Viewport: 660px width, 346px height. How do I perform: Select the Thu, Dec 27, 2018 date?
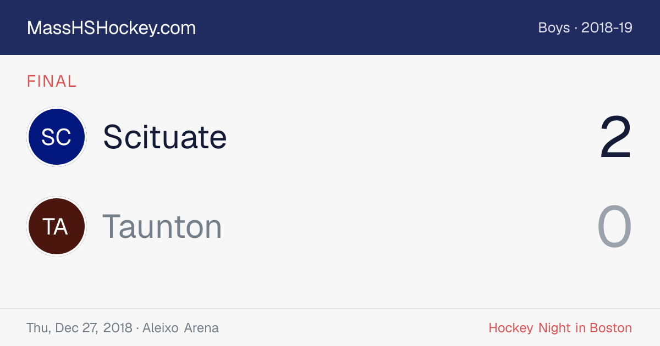(79, 328)
